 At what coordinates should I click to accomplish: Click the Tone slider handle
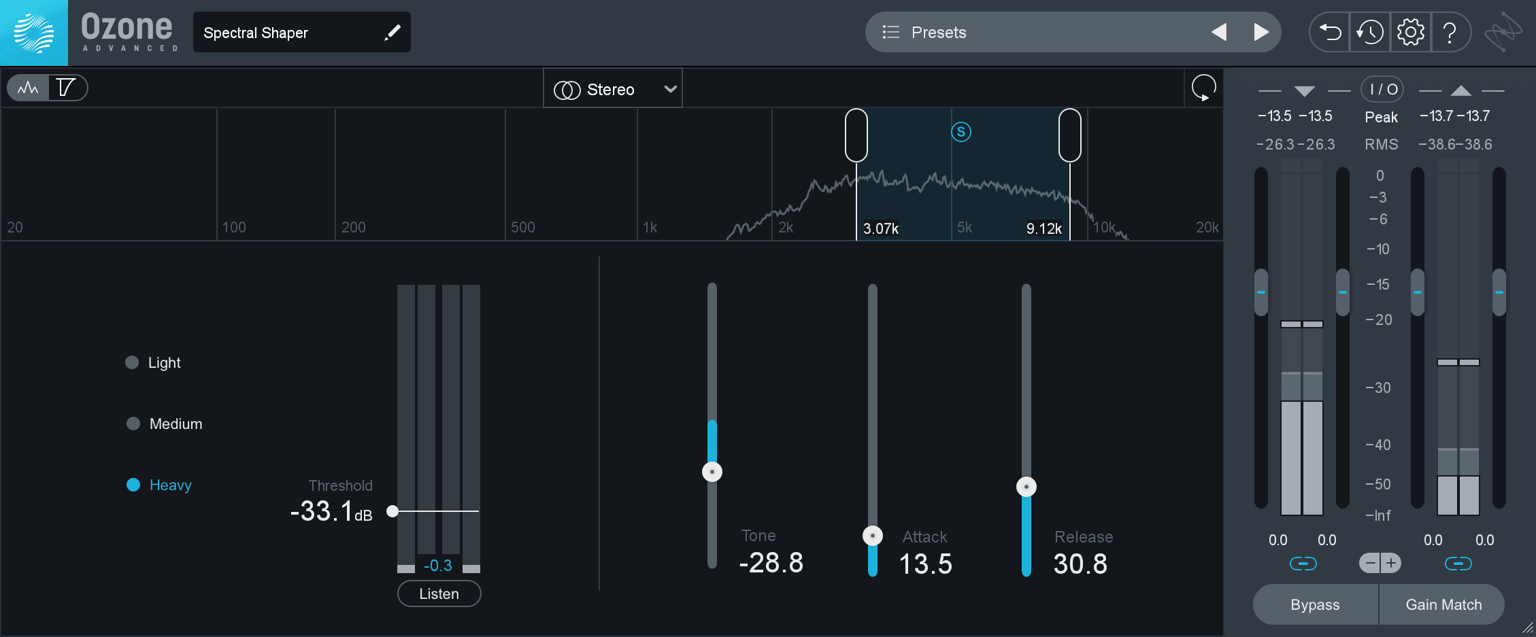[712, 471]
